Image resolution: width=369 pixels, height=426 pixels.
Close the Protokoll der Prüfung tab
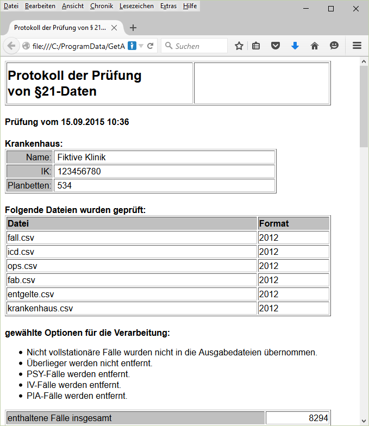[x=114, y=28]
